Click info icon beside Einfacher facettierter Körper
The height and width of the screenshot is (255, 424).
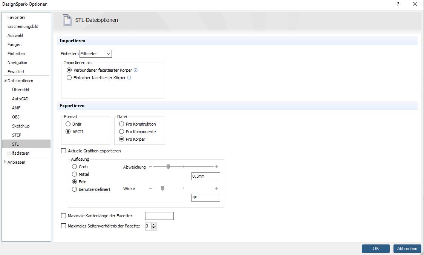(129, 78)
